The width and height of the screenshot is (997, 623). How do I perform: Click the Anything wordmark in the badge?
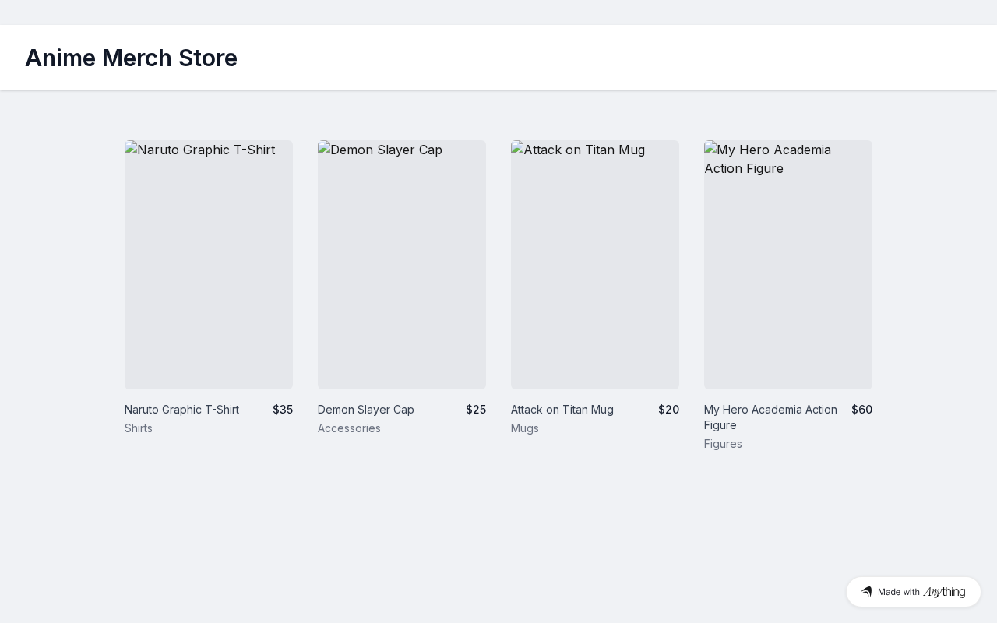click(944, 592)
